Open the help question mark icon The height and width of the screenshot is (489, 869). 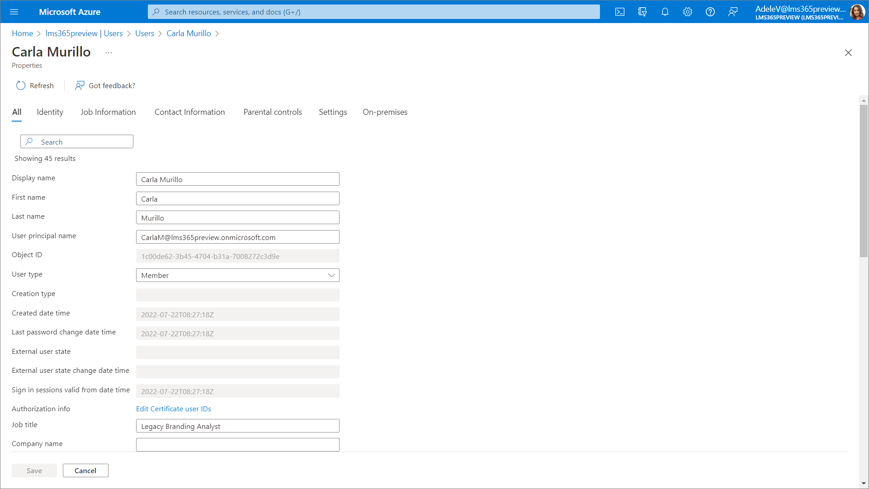[710, 12]
